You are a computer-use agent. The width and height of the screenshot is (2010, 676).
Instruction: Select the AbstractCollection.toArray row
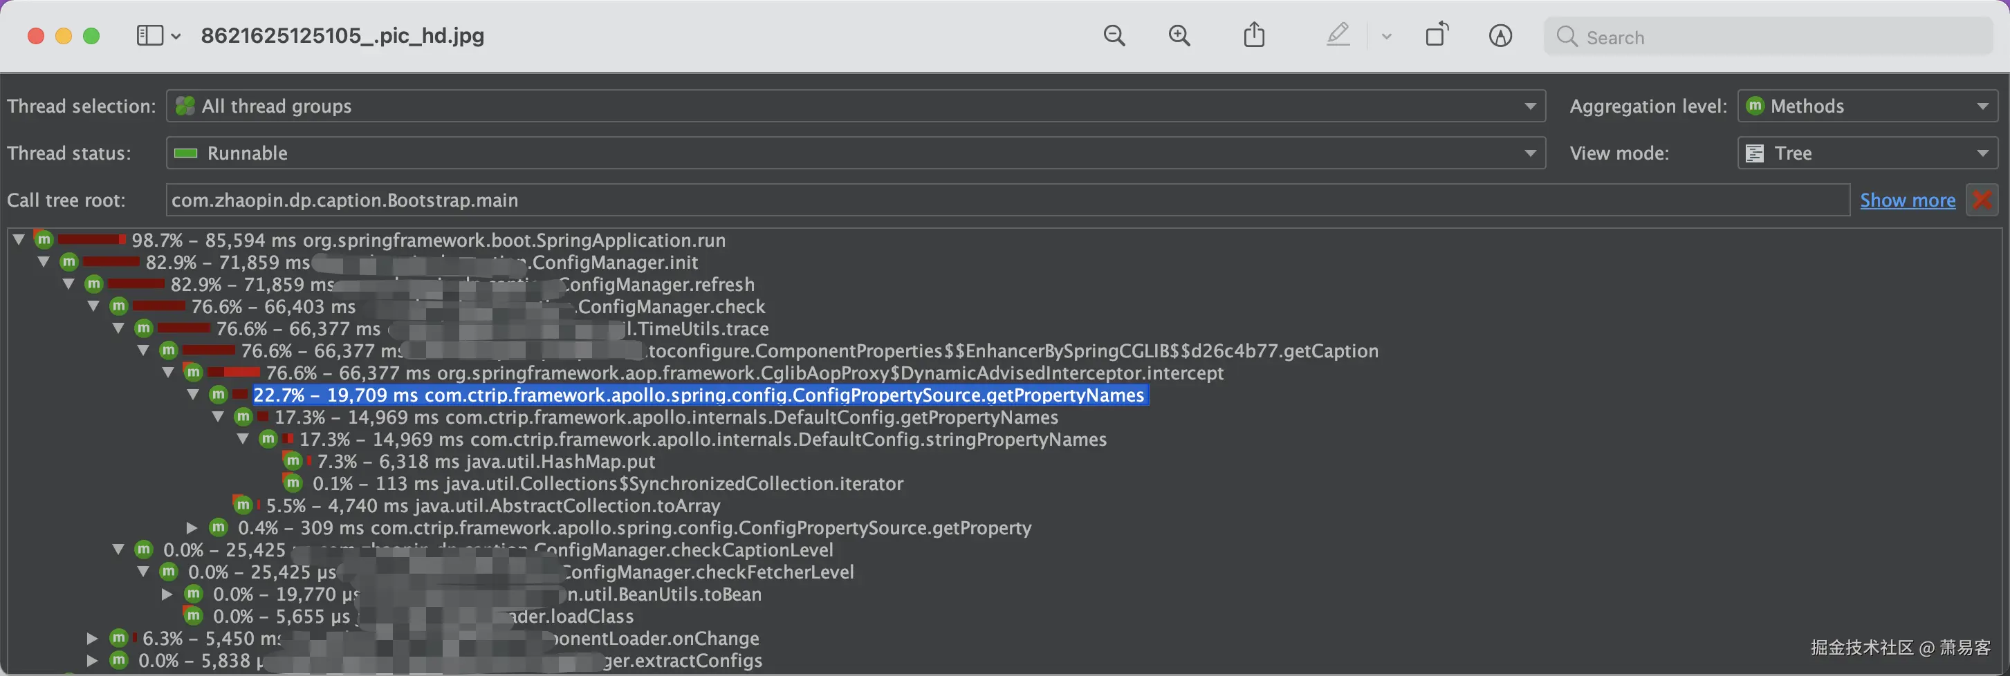click(493, 506)
